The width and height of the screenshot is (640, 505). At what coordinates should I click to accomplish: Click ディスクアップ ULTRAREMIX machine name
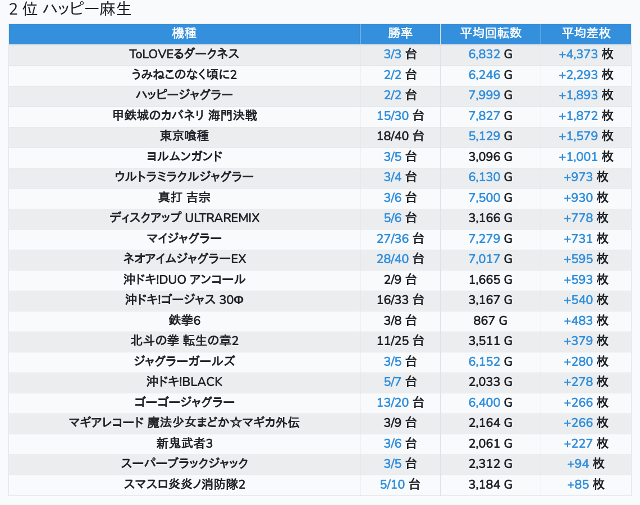184,218
